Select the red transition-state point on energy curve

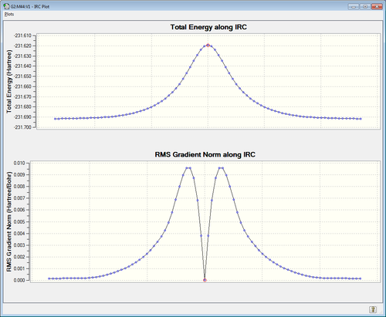click(x=208, y=46)
